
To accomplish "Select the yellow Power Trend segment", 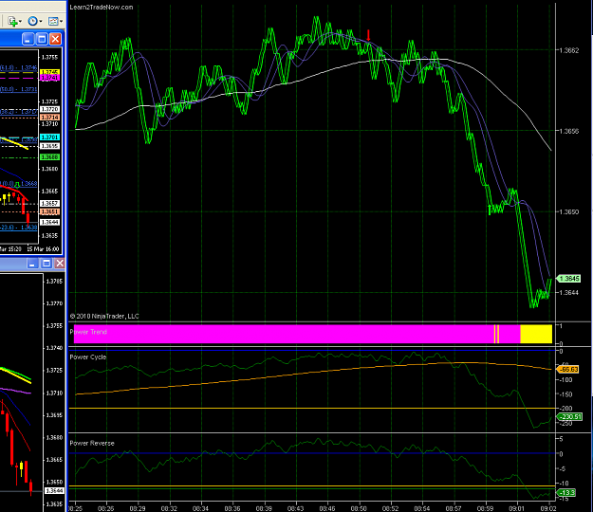I will [x=536, y=334].
